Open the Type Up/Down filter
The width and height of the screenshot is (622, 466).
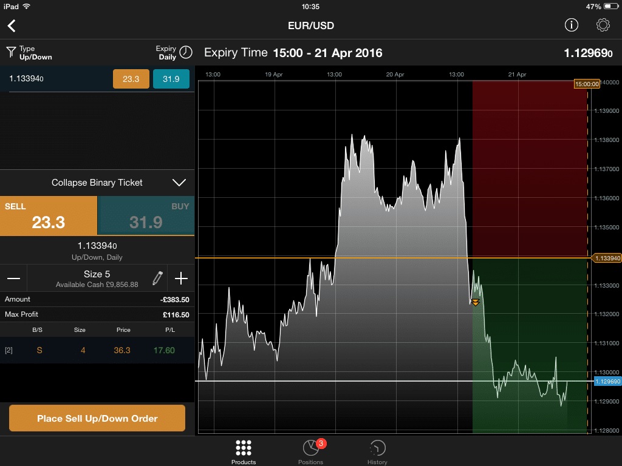pos(35,53)
